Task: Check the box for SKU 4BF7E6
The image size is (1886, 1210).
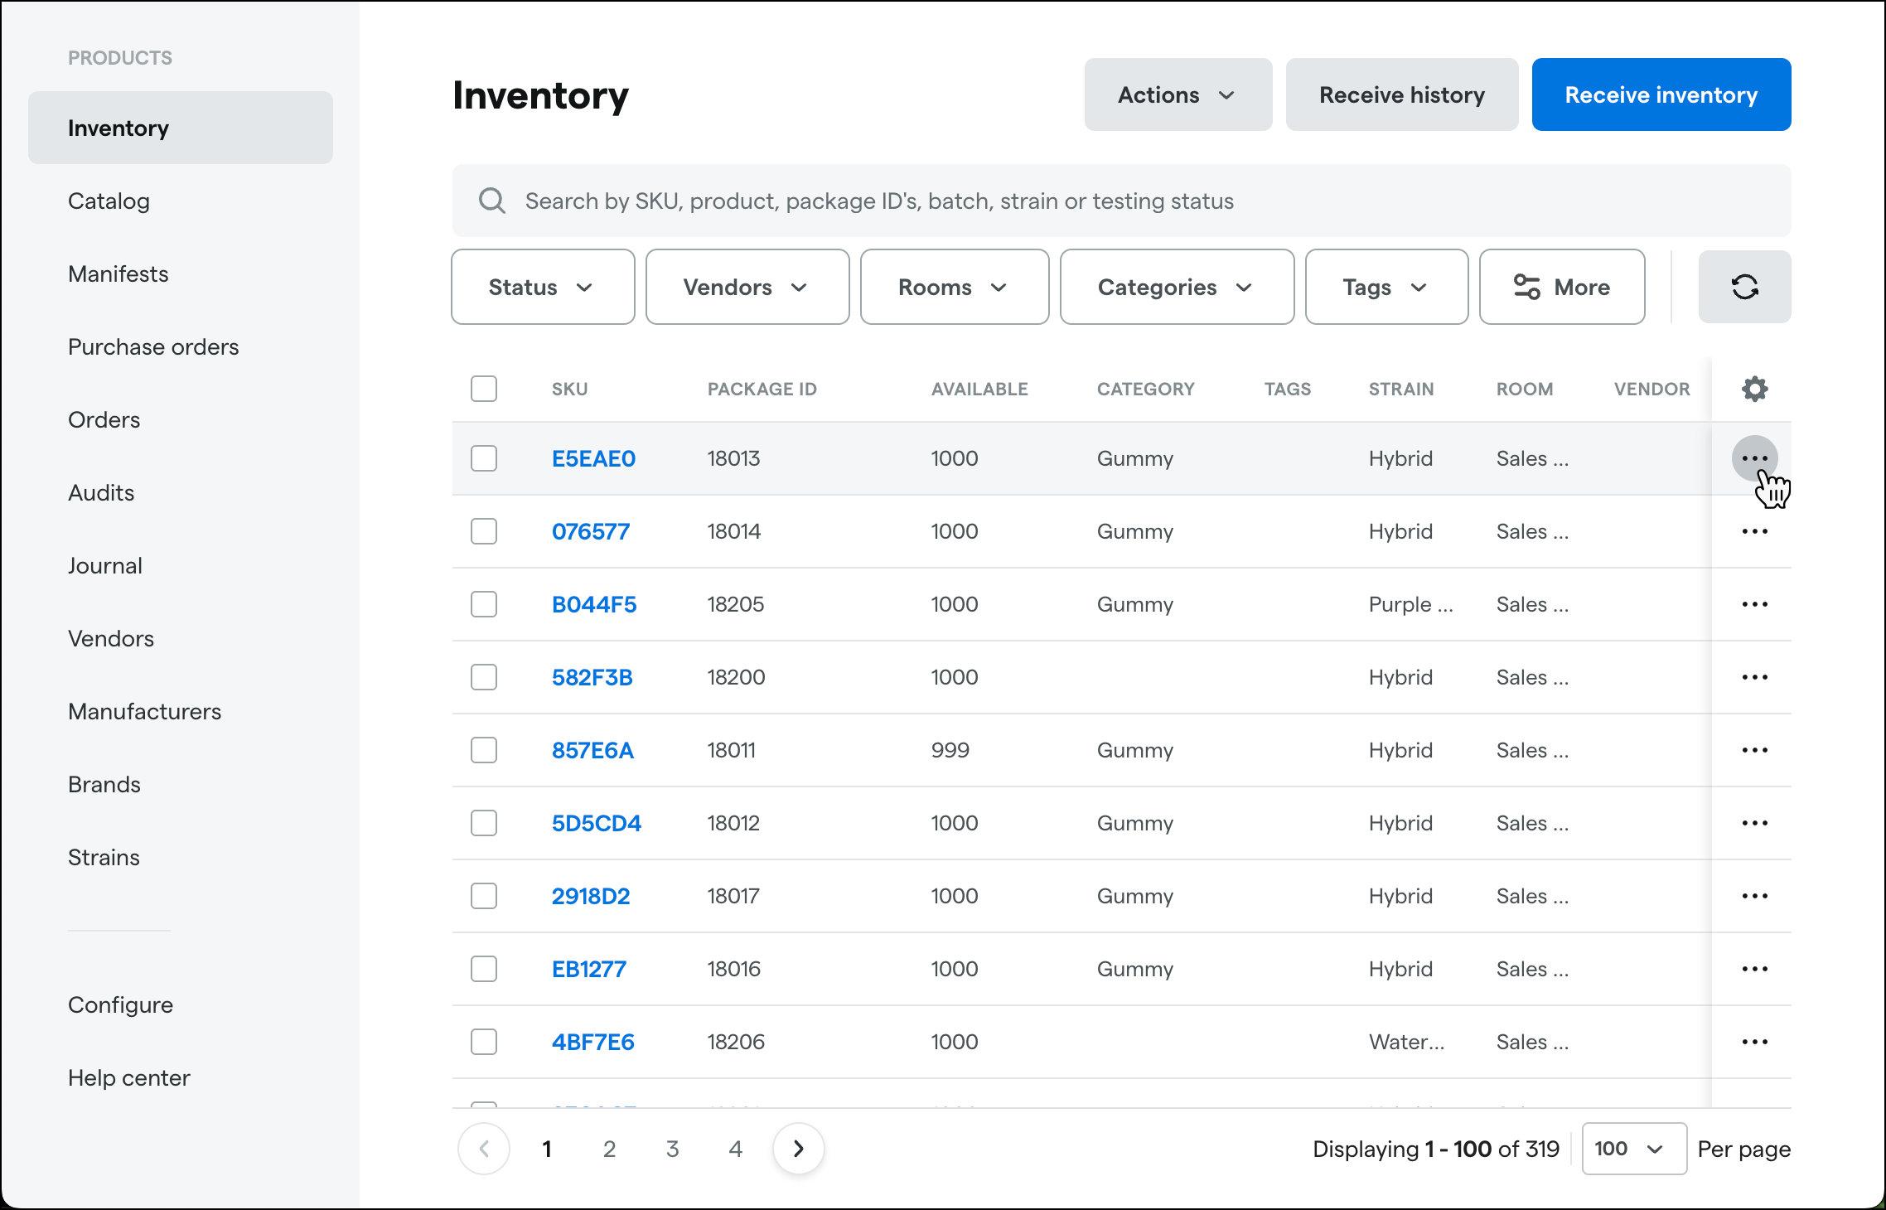Action: point(484,1042)
